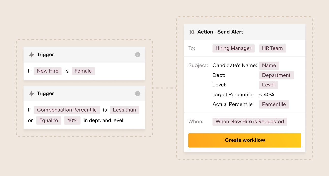The image size is (329, 176).
Task: Open the Less than comparison selector
Action: click(124, 110)
